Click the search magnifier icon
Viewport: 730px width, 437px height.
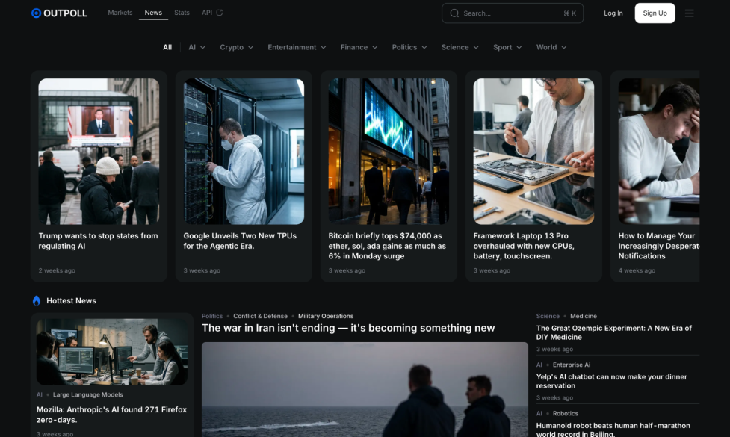[454, 13]
